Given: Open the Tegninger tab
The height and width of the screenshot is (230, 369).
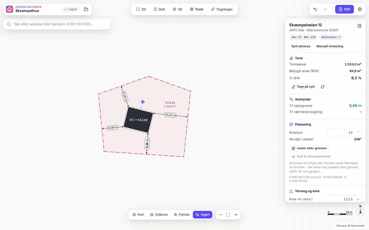Looking at the screenshot, I should 222,9.
